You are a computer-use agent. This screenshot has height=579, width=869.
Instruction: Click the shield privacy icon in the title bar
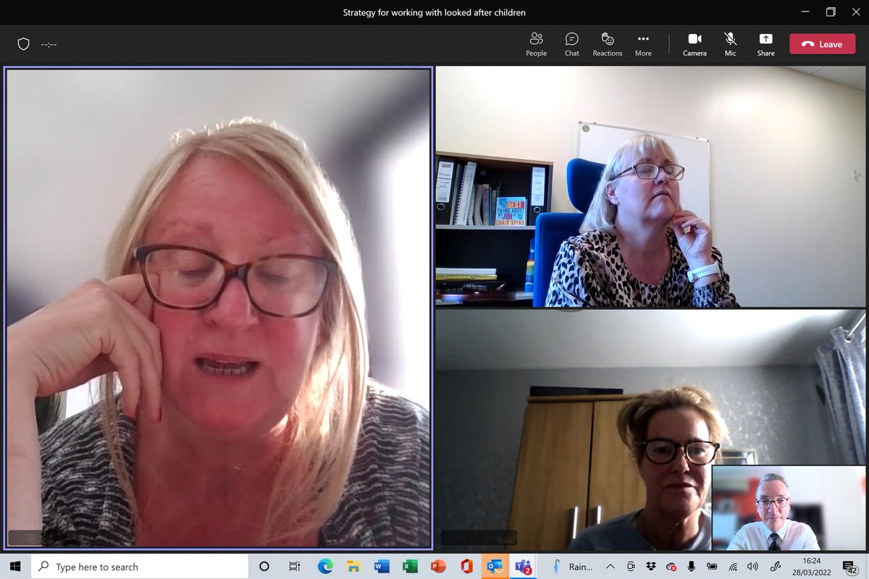coord(23,43)
